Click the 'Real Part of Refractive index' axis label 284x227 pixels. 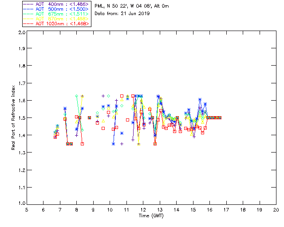coord(13,118)
